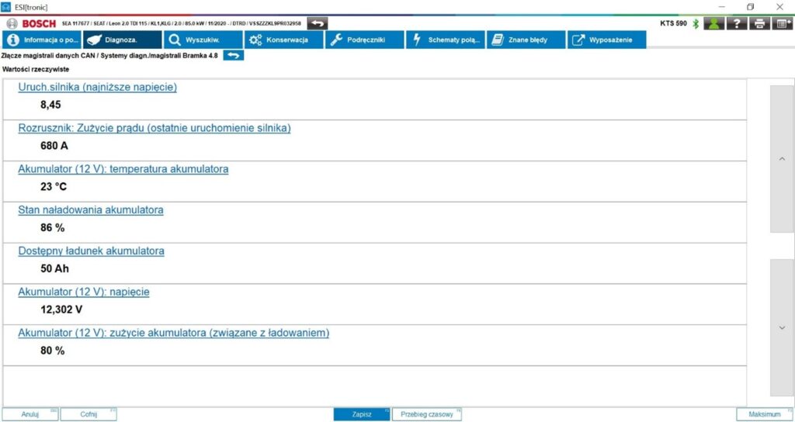Open the menu list icon at top right

(x=782, y=23)
